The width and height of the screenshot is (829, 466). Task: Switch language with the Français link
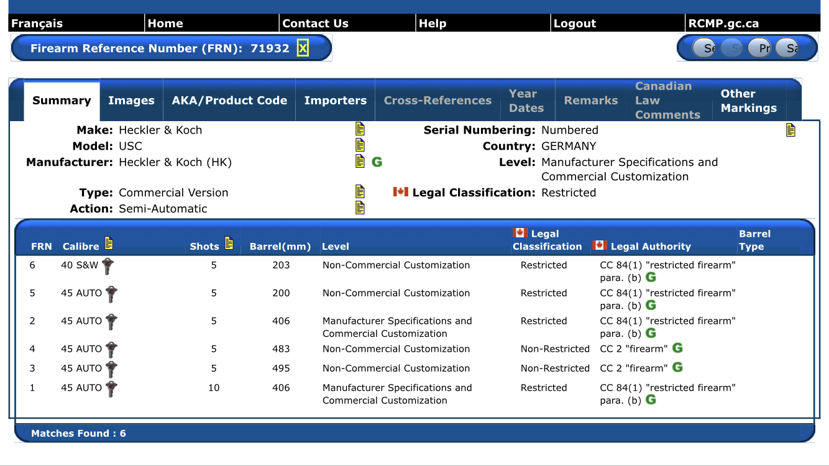(37, 24)
